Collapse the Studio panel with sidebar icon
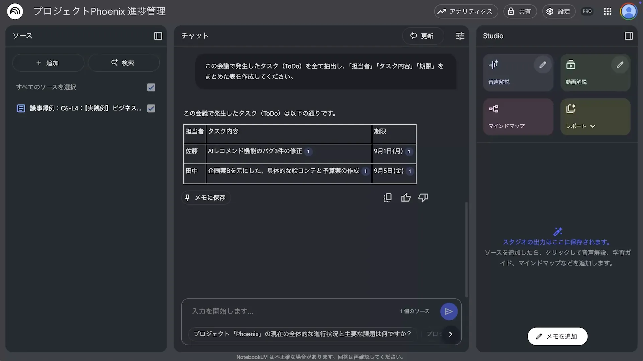This screenshot has width=643, height=361. [x=629, y=36]
